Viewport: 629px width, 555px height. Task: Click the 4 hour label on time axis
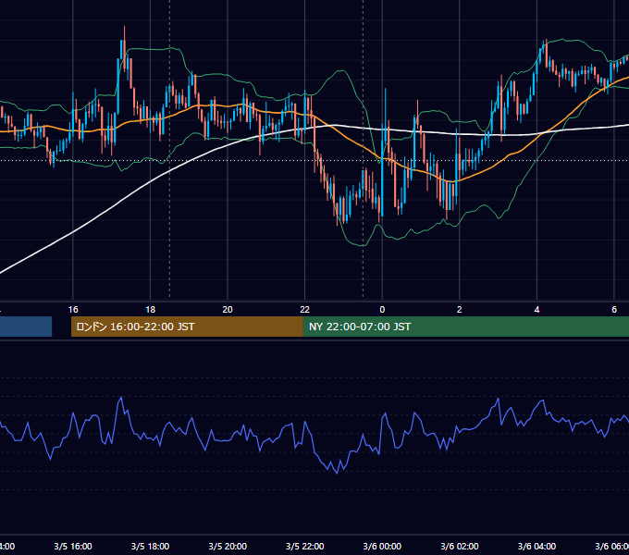536,310
